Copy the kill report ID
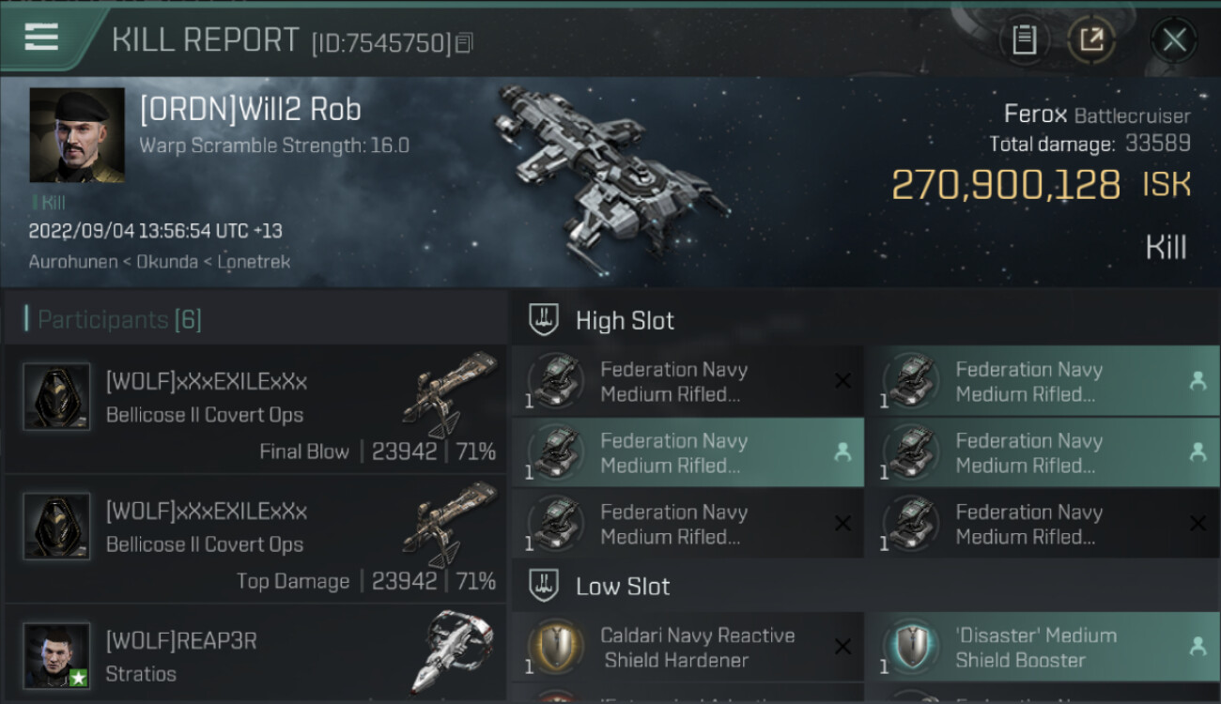Image resolution: width=1221 pixels, height=704 pixels. [464, 42]
